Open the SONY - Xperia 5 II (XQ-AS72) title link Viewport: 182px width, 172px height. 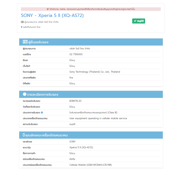52,15
